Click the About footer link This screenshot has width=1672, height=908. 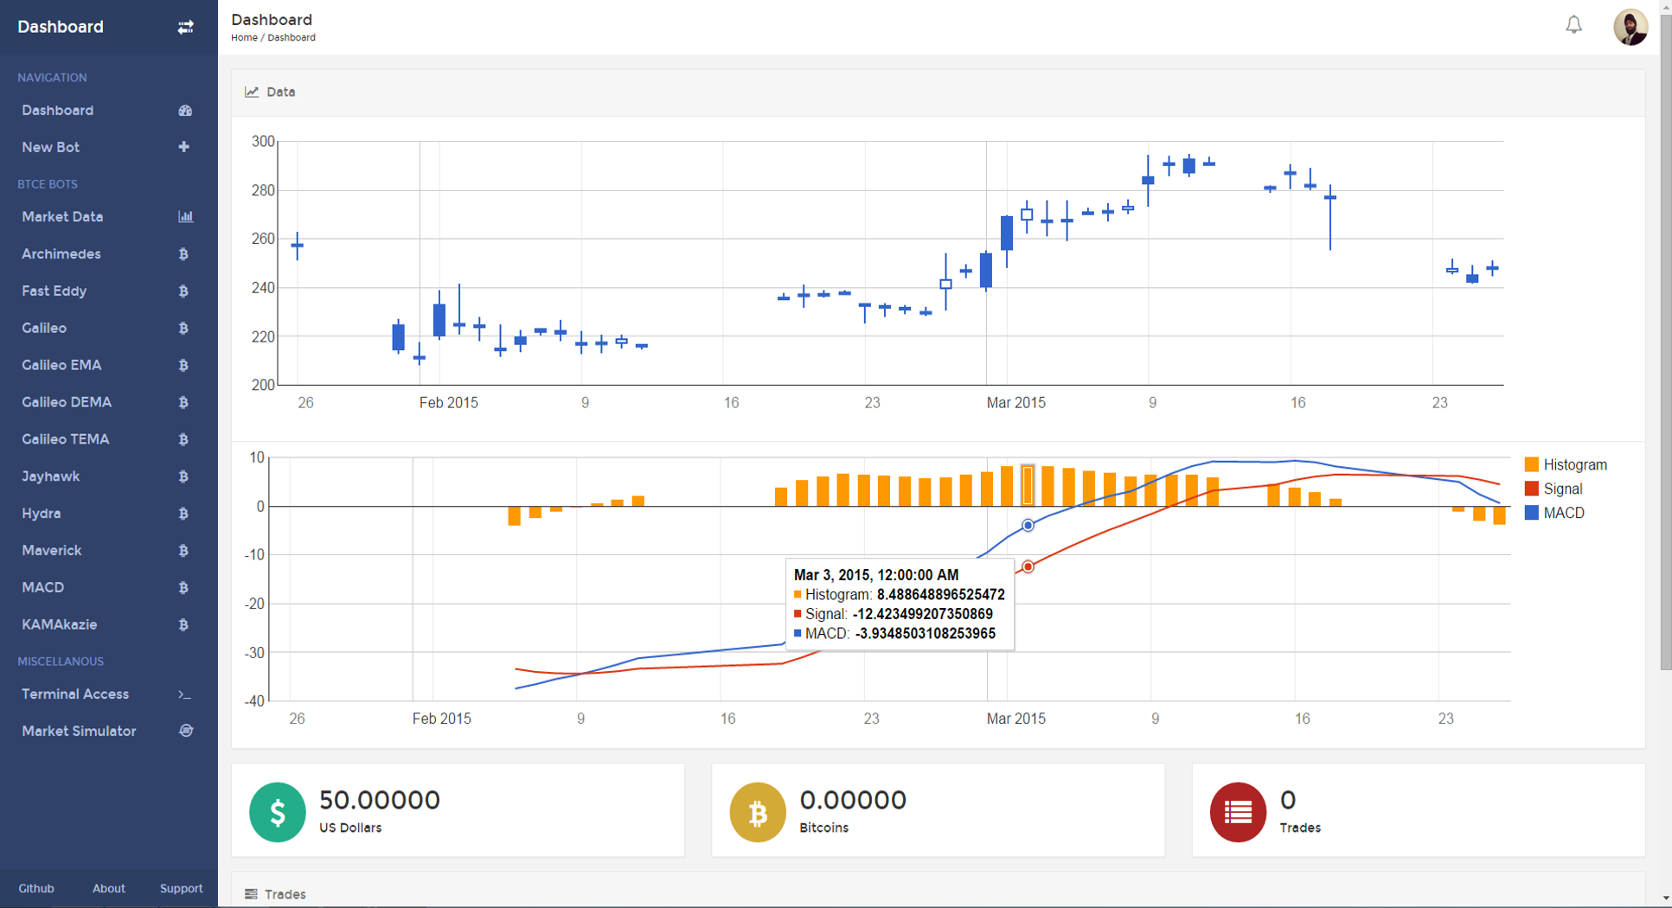(x=109, y=888)
